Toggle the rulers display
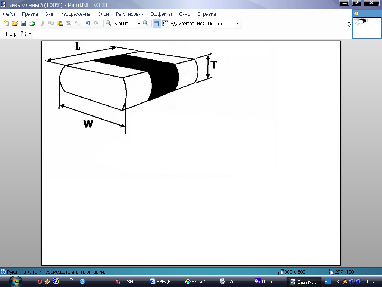The height and width of the screenshot is (287, 382). coord(165,24)
